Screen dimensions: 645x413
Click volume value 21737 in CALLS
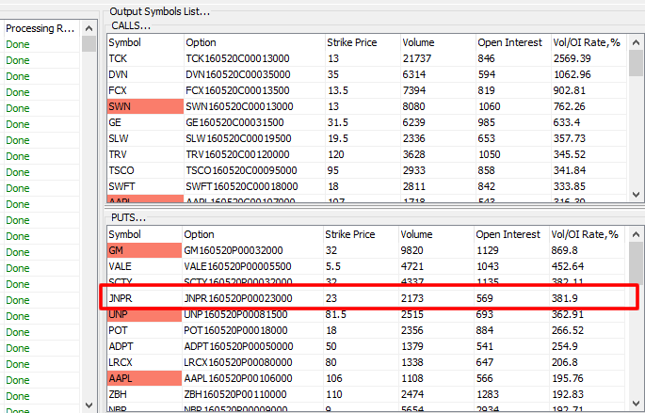tap(417, 58)
